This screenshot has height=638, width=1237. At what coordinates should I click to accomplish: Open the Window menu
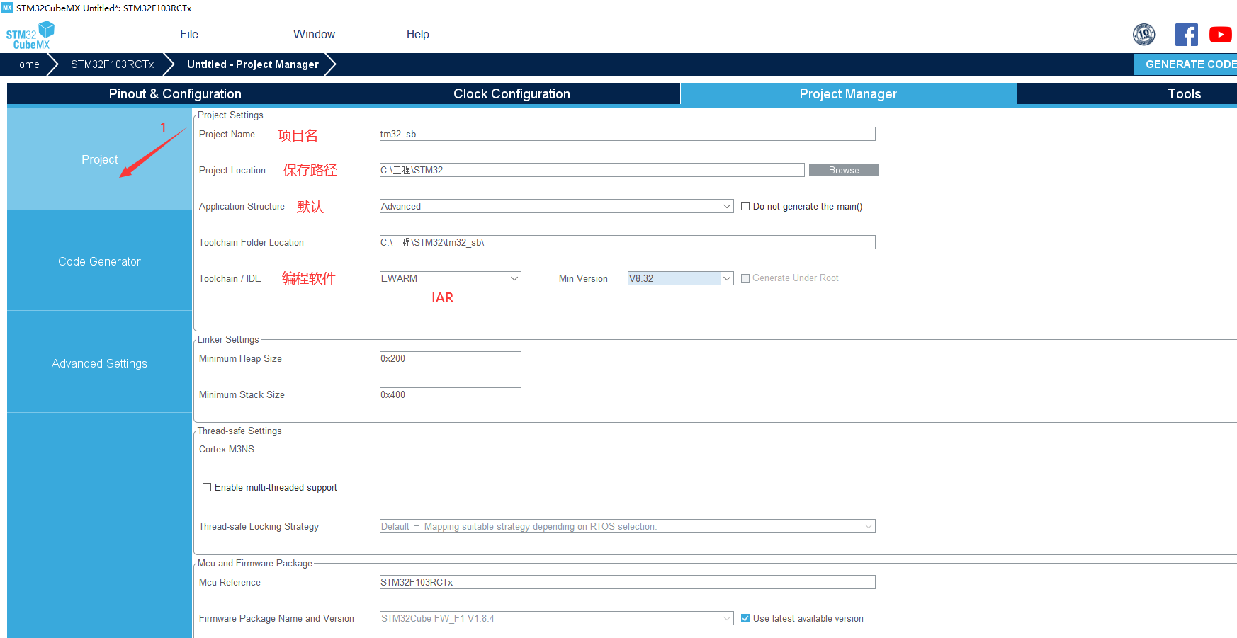click(x=314, y=34)
